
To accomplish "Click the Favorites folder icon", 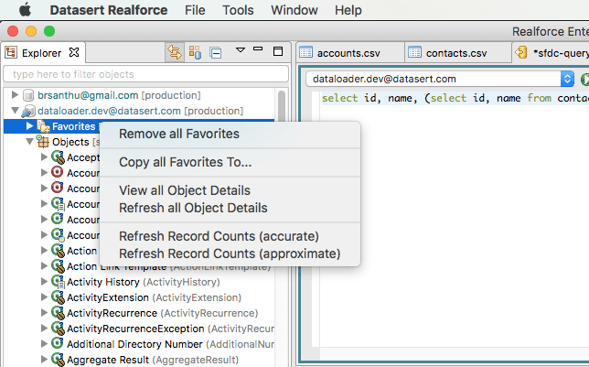I will tap(43, 126).
